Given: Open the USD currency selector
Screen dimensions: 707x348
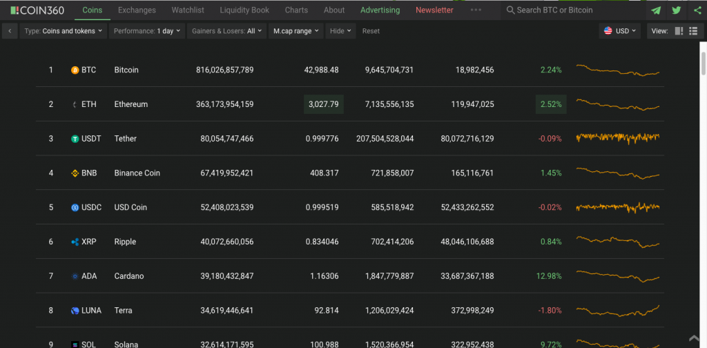Looking at the screenshot, I should tap(620, 31).
